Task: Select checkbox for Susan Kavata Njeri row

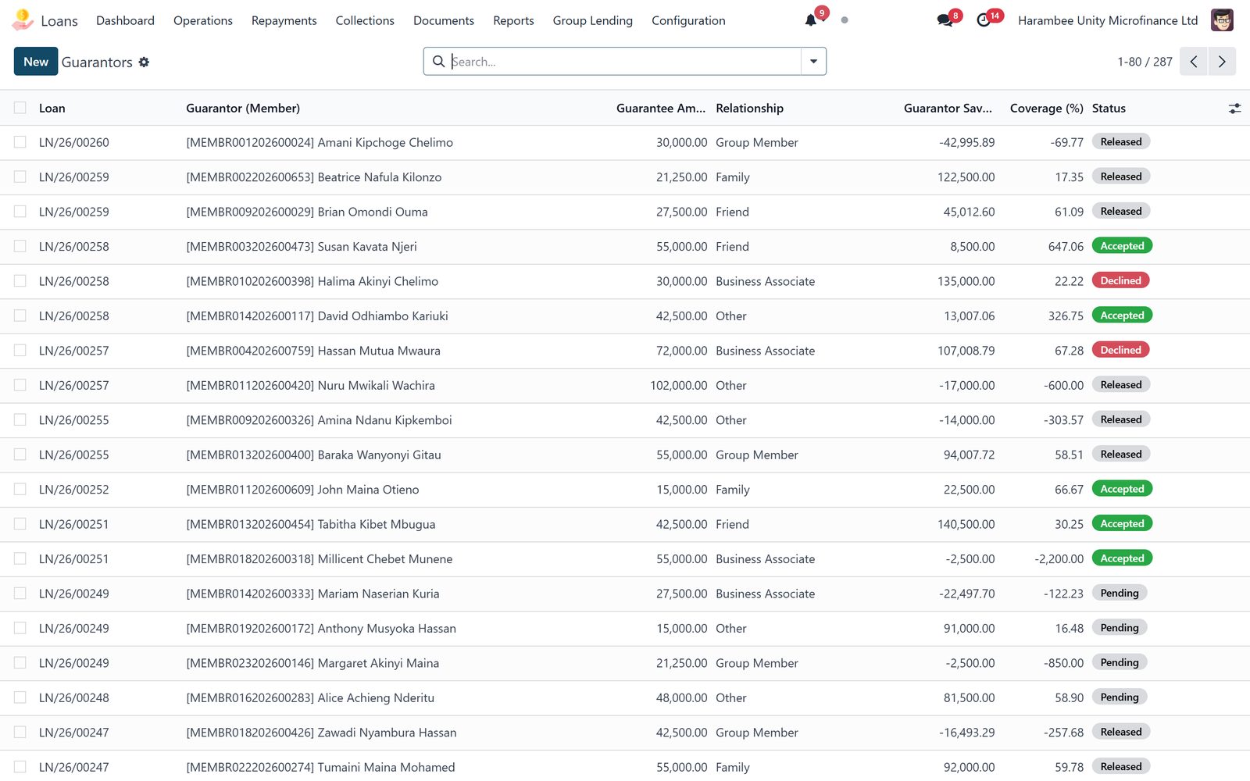Action: point(20,246)
